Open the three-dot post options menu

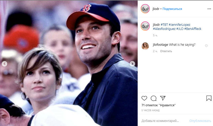209,9
